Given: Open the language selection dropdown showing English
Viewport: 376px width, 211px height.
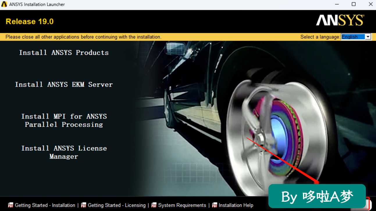Looking at the screenshot, I should coord(356,37).
